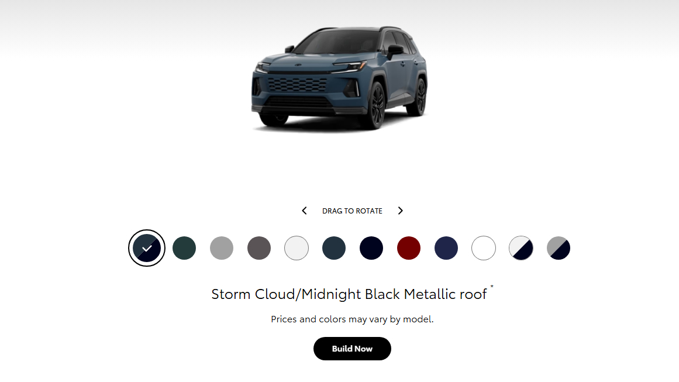Click the left rotate arrow
The height and width of the screenshot is (382, 679).
click(x=305, y=211)
